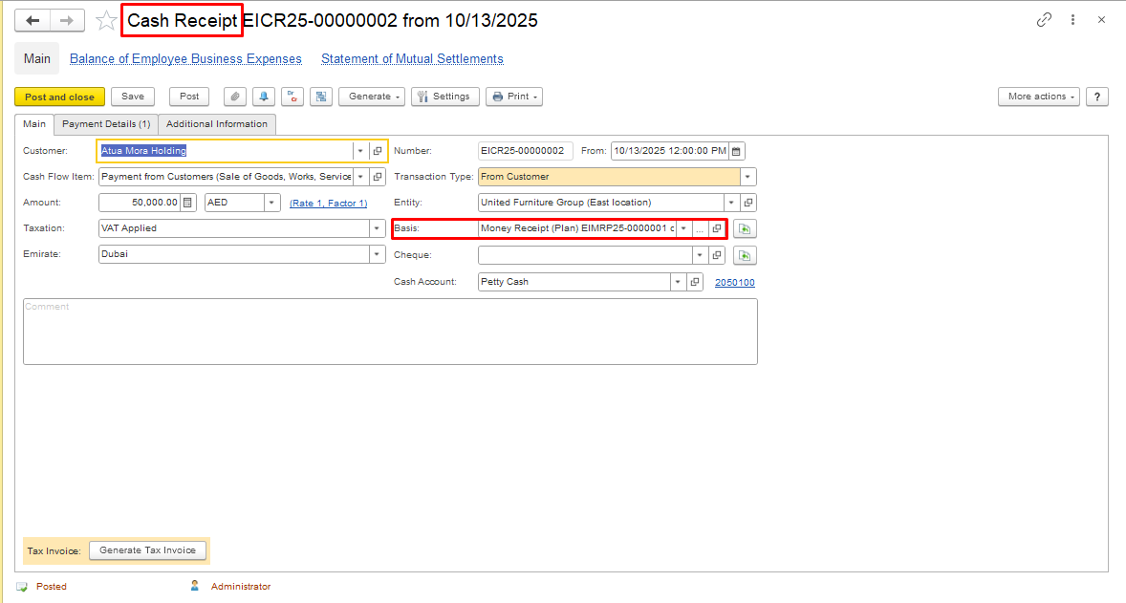Click the document structure icon beside Generate
This screenshot has width=1126, height=603.
click(321, 97)
